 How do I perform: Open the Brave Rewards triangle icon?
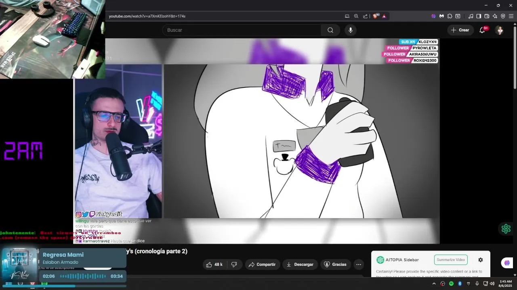coord(384,16)
